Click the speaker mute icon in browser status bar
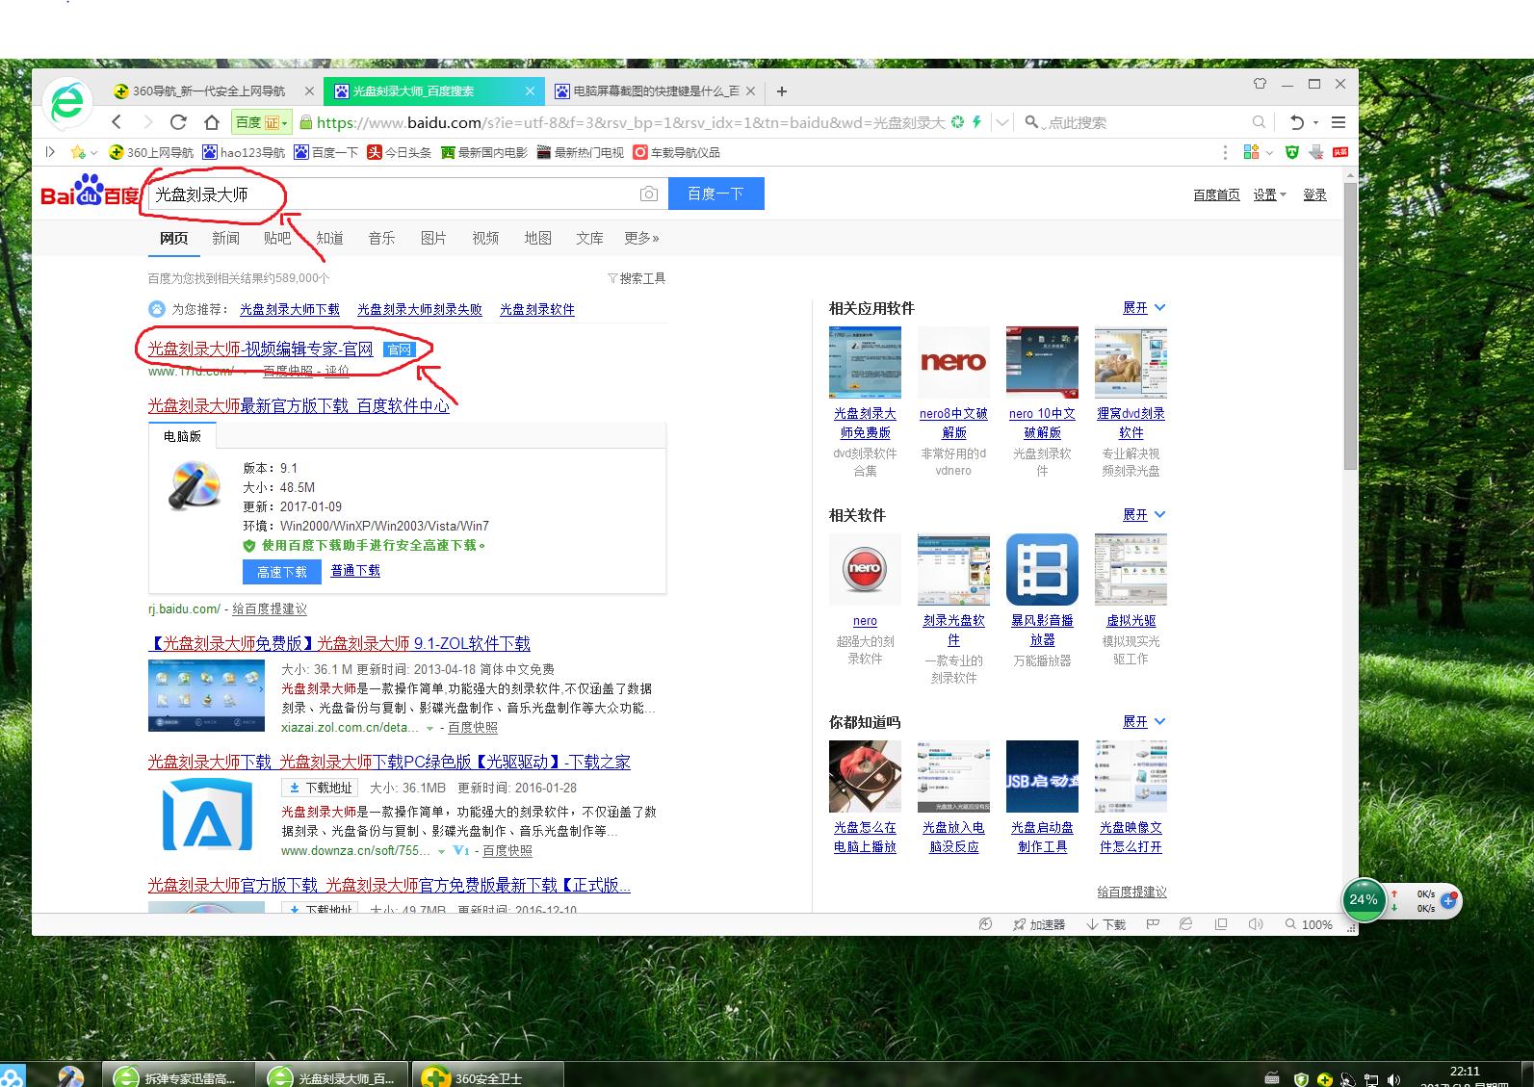This screenshot has width=1534, height=1087. click(x=1256, y=924)
